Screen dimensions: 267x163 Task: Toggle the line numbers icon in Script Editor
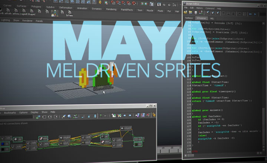[244, 14]
